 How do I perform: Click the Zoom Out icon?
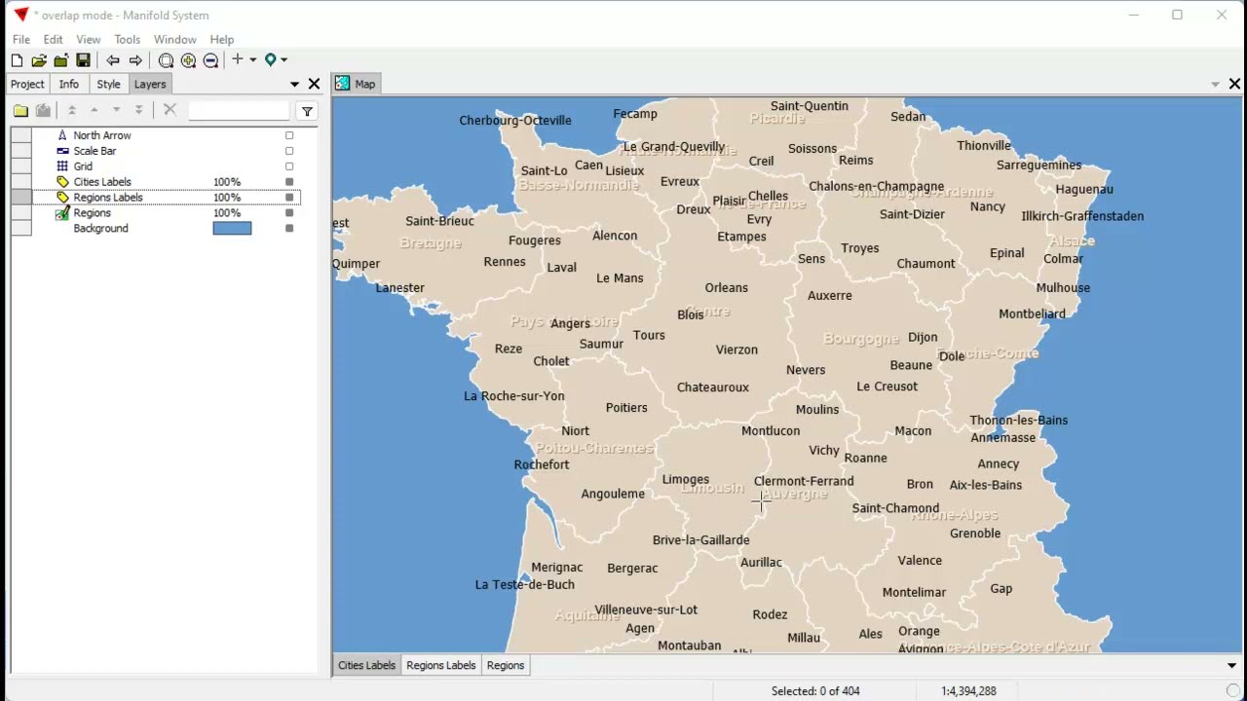coord(210,60)
